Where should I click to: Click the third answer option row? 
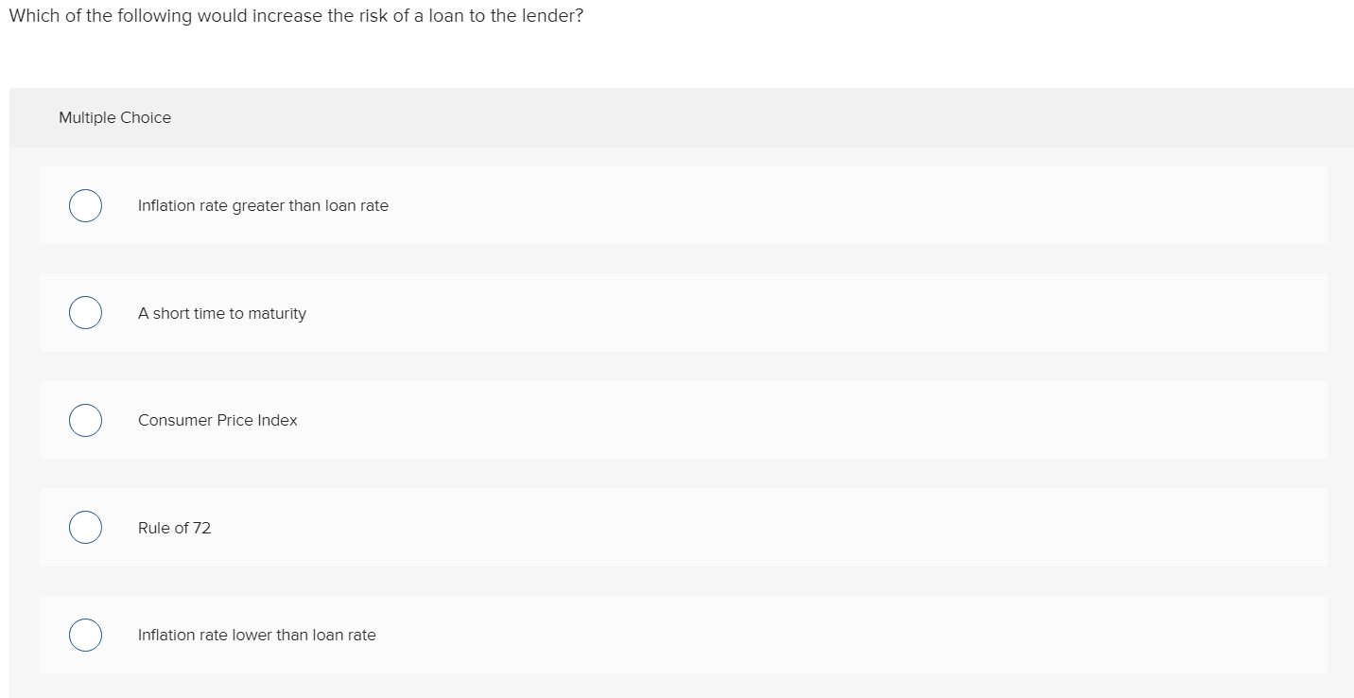[x=681, y=420]
